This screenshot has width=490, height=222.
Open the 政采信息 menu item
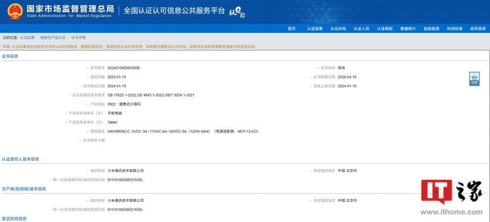coord(478,28)
